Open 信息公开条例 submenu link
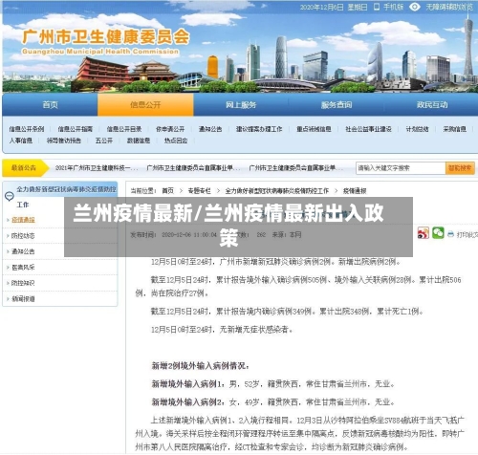The image size is (478, 455). tap(27, 129)
